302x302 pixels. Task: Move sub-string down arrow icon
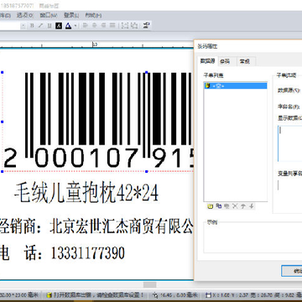pyautogui.click(x=252, y=206)
